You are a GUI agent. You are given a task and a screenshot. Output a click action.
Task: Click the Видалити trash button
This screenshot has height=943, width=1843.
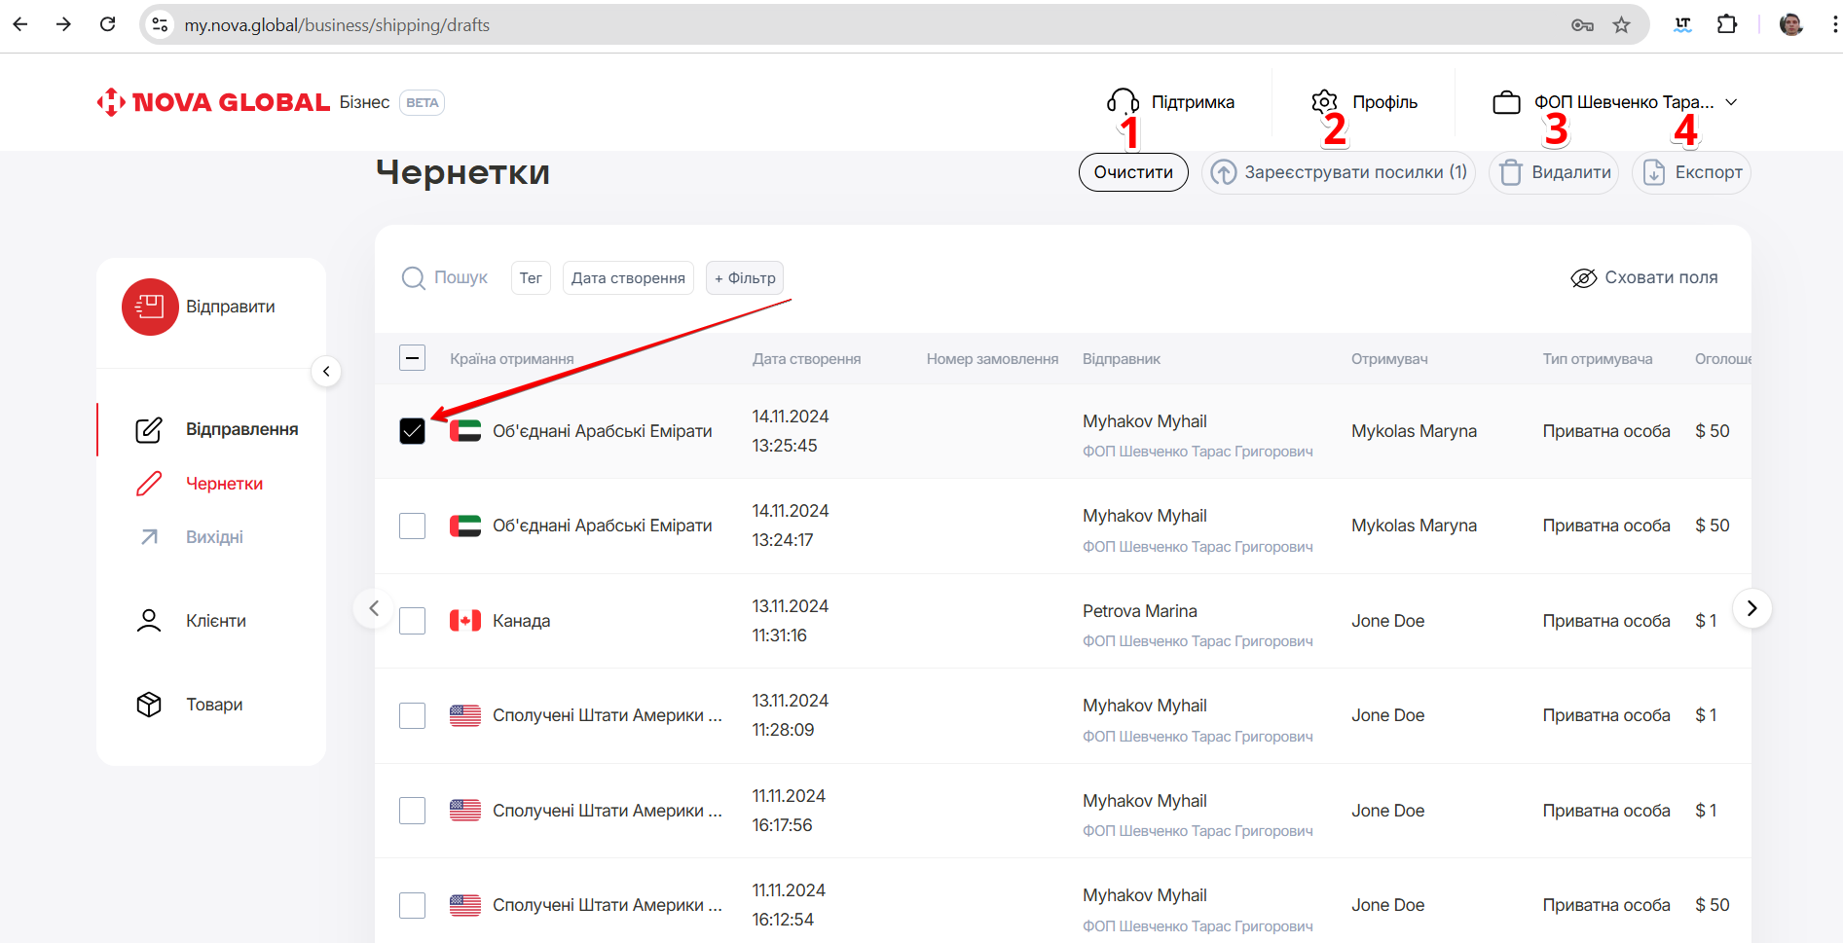1554,172
